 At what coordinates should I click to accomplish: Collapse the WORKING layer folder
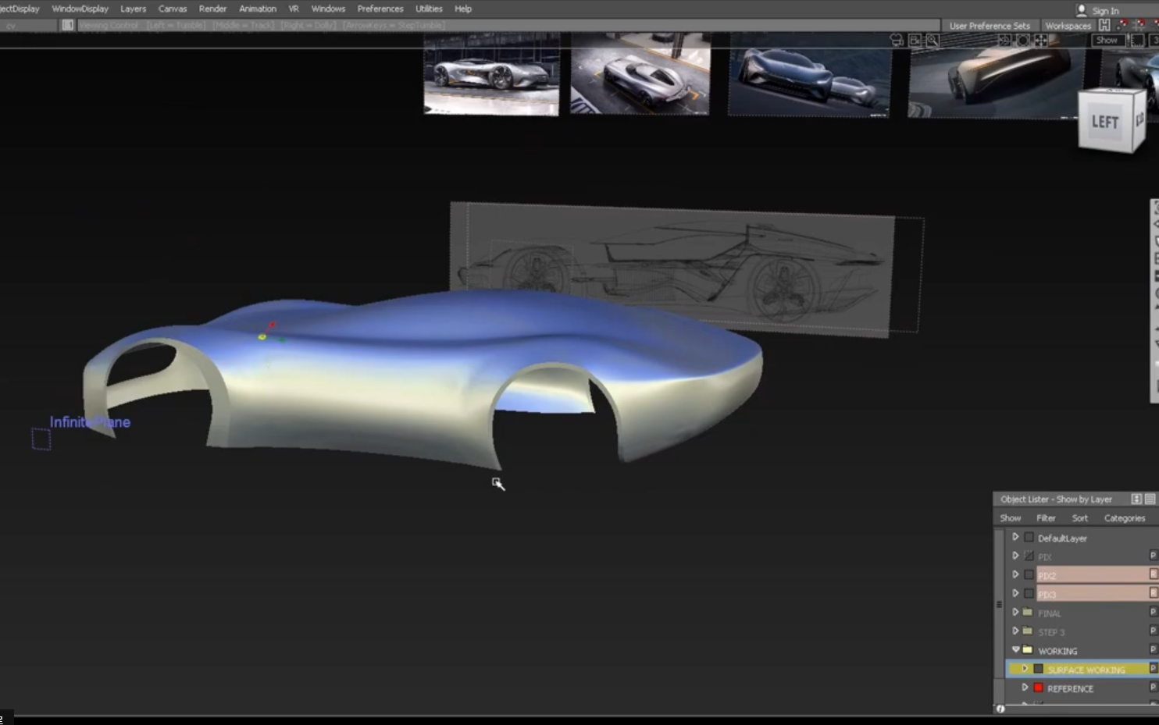point(1015,650)
